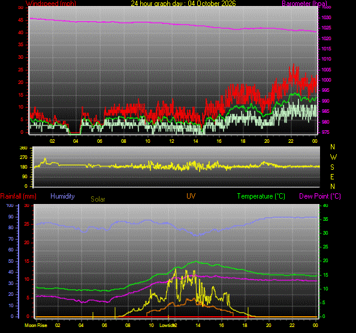This screenshot has width=356, height=333.
Task: Click hour 12 on the windspeed graph time axis
Action: pos(171,141)
